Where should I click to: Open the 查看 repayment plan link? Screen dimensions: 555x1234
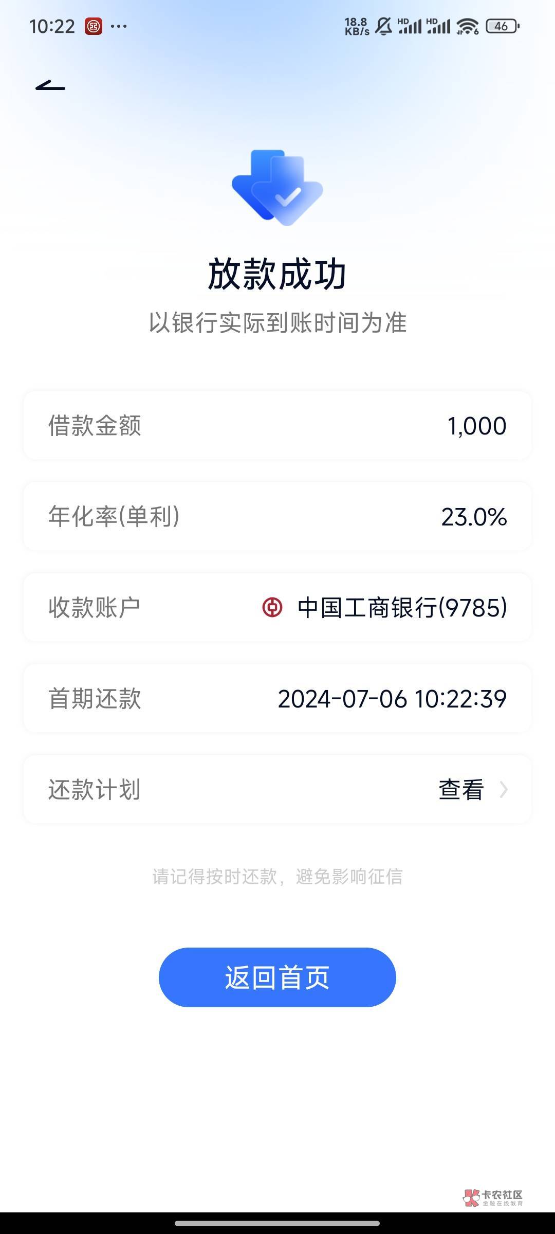(461, 789)
